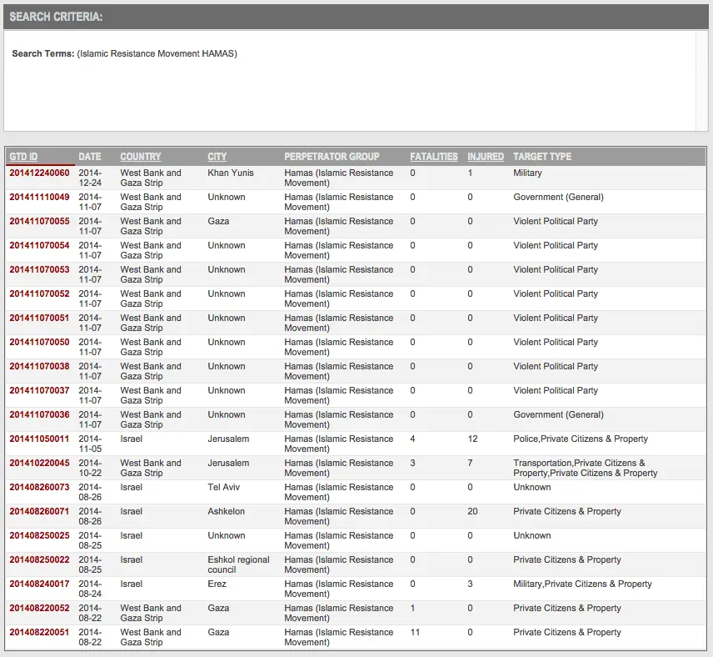Screen dimensions: 713x657
Task: Open Ashkelon incident 201408260071
Action: point(39,512)
